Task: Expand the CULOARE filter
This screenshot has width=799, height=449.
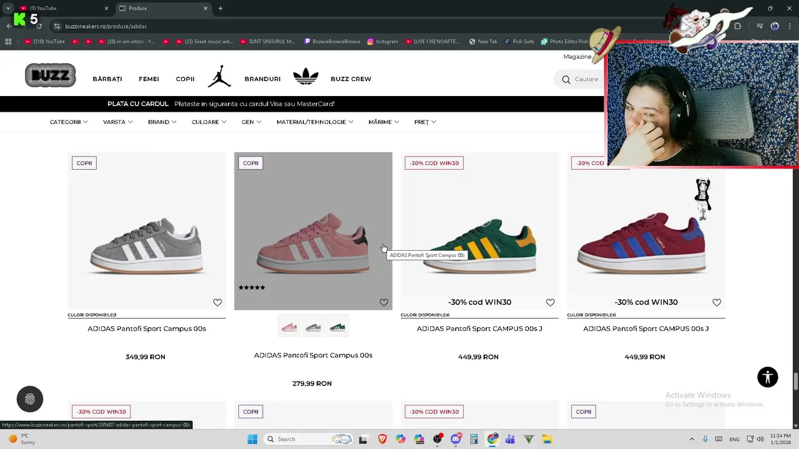Action: [209, 122]
